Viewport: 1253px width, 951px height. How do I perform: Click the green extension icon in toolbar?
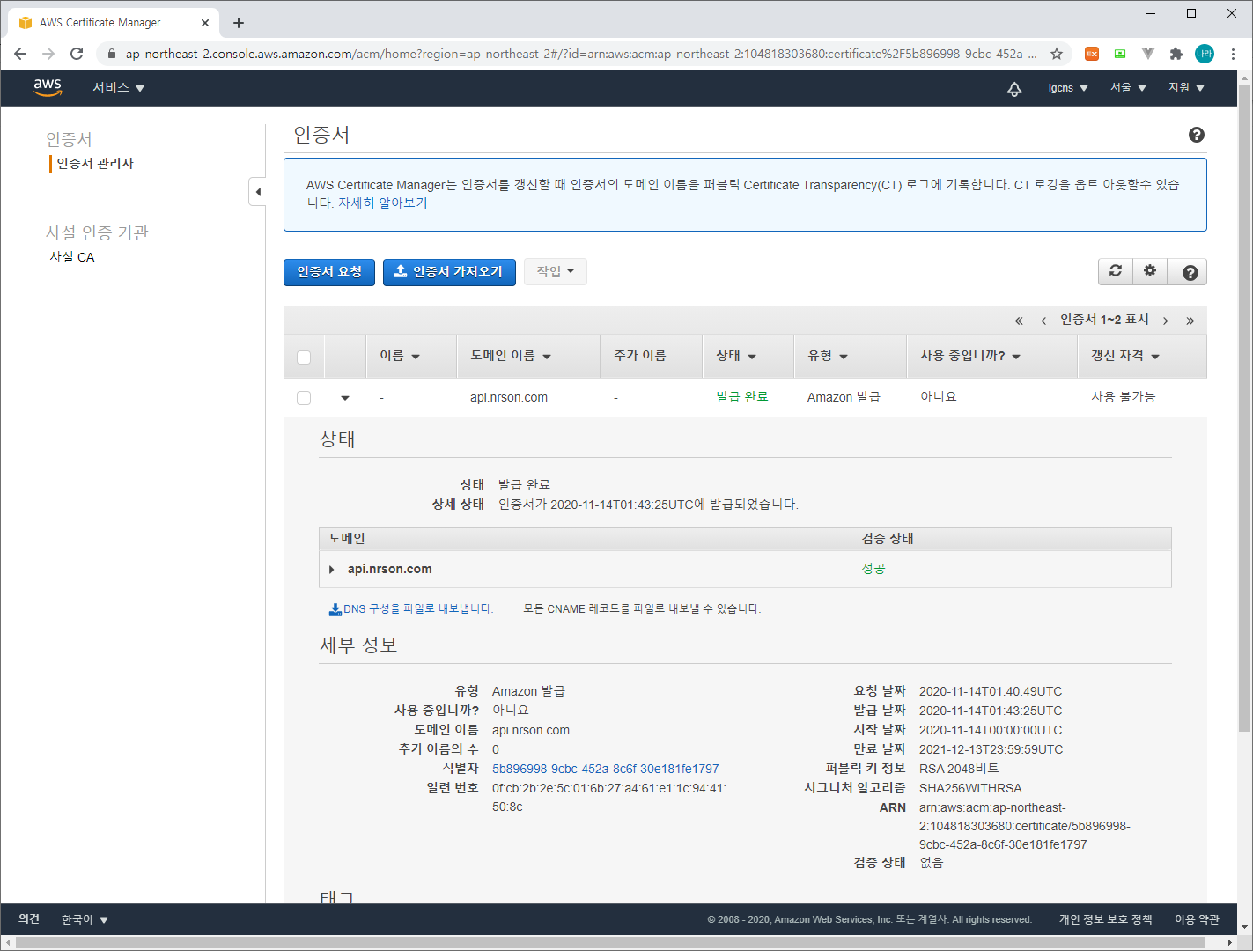1120,54
